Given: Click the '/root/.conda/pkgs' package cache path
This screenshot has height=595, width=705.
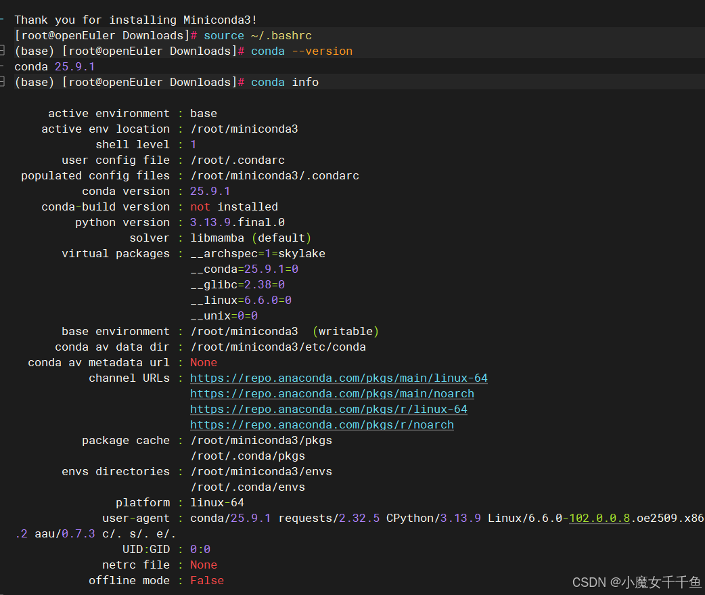Looking at the screenshot, I should tap(248, 456).
